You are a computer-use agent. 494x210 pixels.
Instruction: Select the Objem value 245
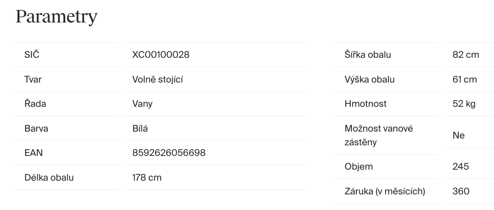click(x=460, y=166)
